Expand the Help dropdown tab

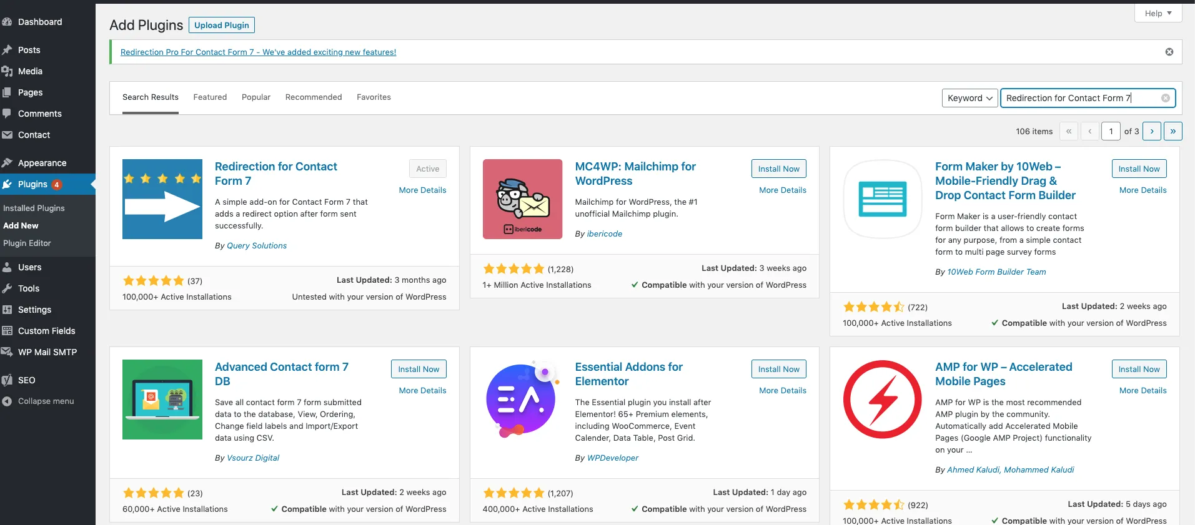(1158, 13)
